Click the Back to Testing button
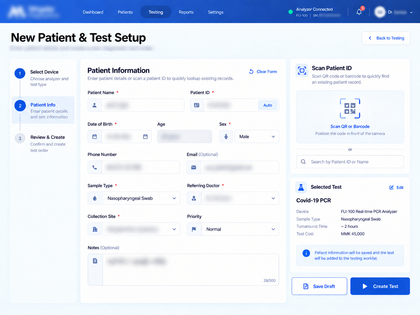This screenshot has width=420, height=315. click(x=386, y=38)
